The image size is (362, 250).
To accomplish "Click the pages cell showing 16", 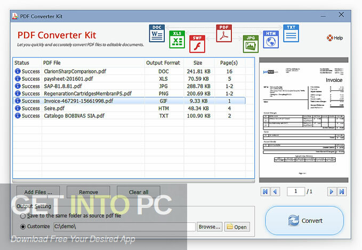I will pyautogui.click(x=229, y=71).
